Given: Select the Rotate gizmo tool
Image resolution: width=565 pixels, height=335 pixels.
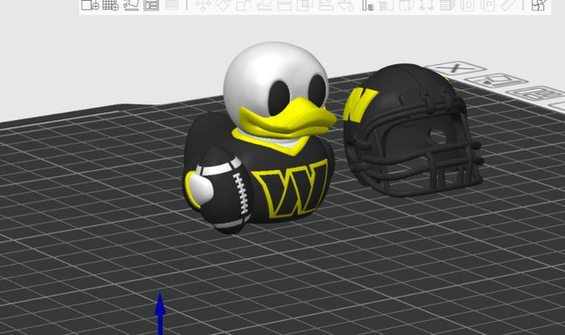Looking at the screenshot, I should 223,5.
